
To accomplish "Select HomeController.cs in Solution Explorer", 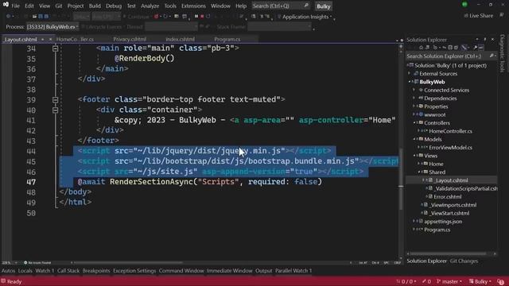I will coord(450,131).
